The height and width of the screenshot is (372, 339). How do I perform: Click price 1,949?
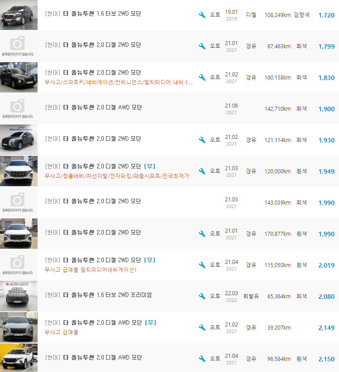coord(326,171)
